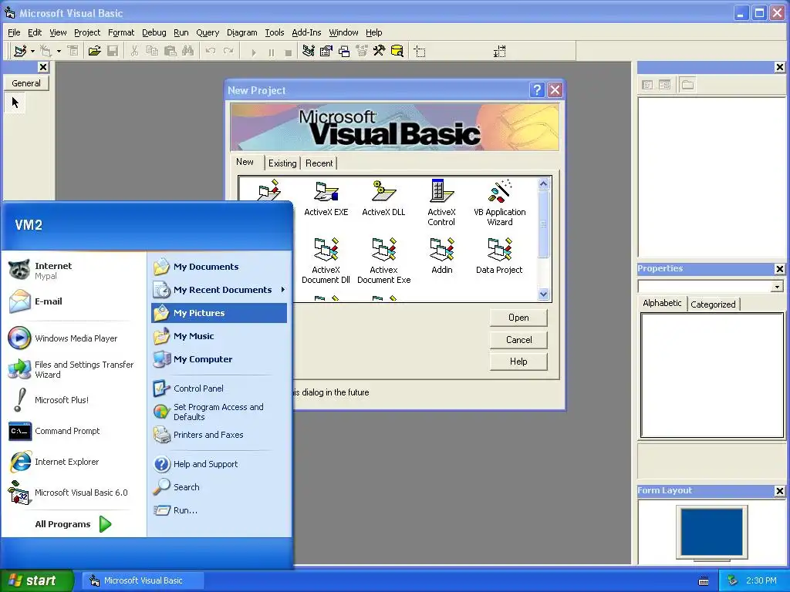Select the ActiveX Control project type
Image resolution: width=790 pixels, height=592 pixels.
pyautogui.click(x=441, y=203)
